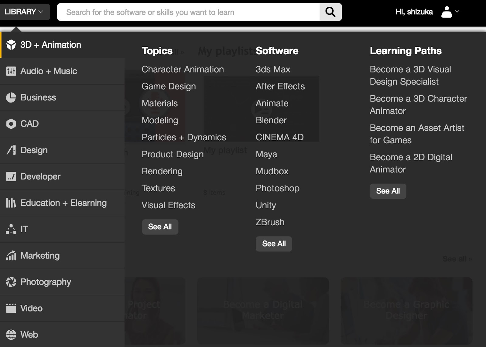Click the Hi, shizuka greeting
This screenshot has height=347, width=486.
coord(414,12)
